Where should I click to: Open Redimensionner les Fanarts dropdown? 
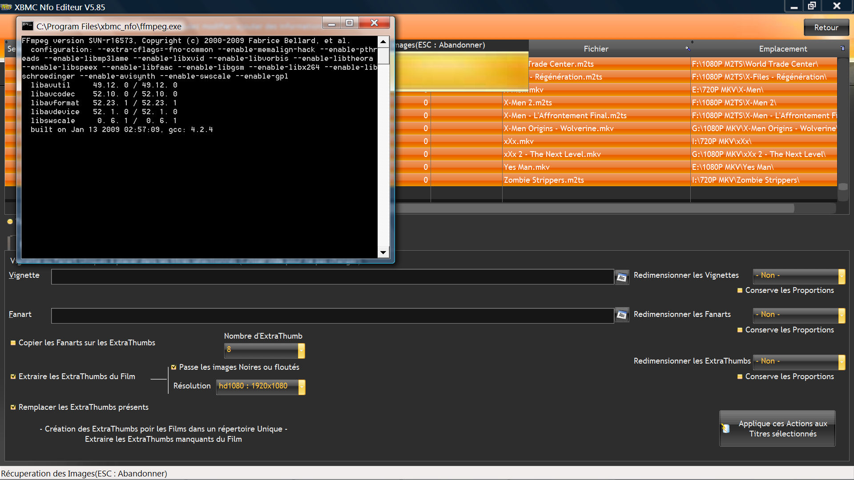click(799, 315)
